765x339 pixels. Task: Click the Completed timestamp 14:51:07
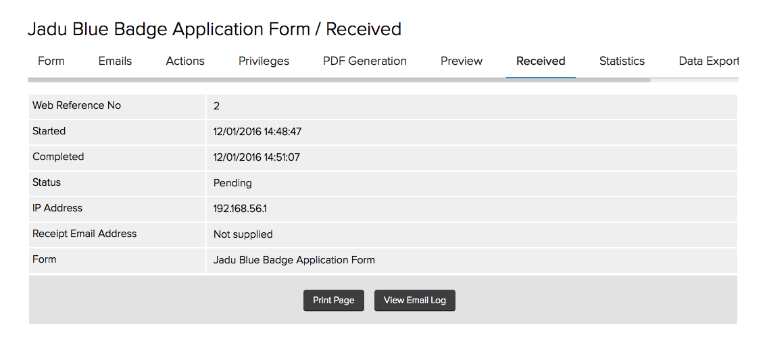coord(257,157)
